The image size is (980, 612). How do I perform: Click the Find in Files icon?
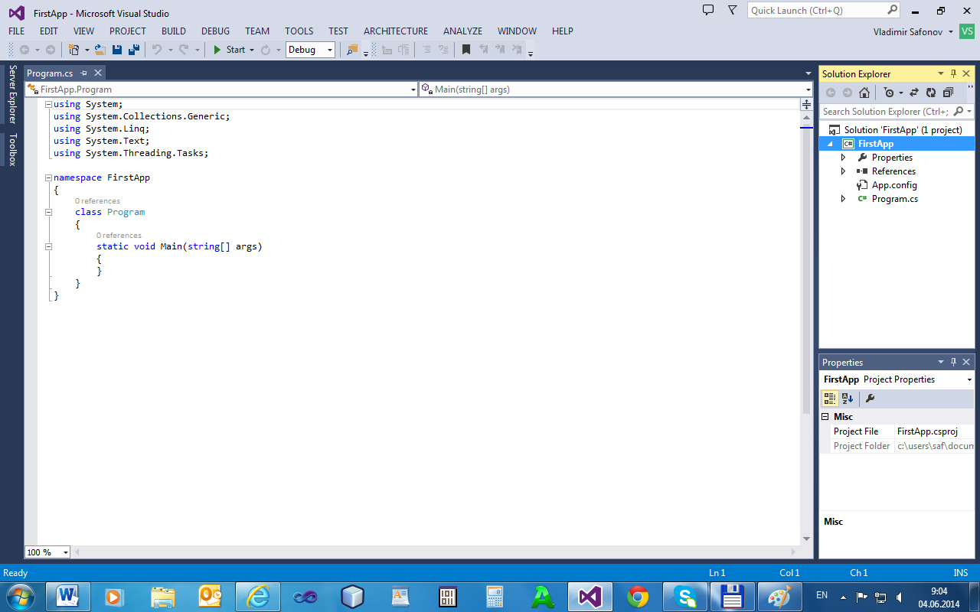pos(352,50)
